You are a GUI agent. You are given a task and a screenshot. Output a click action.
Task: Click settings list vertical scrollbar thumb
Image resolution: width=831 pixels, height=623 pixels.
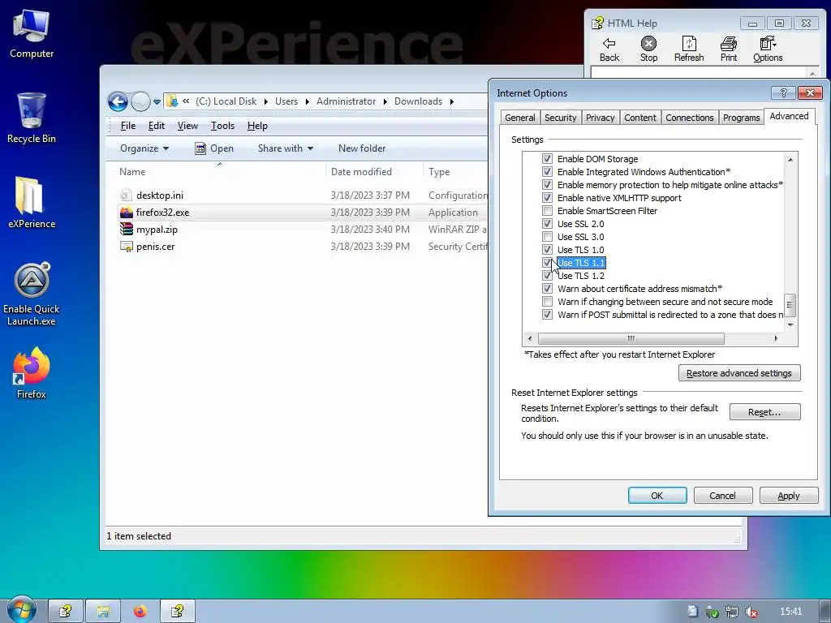(x=790, y=305)
